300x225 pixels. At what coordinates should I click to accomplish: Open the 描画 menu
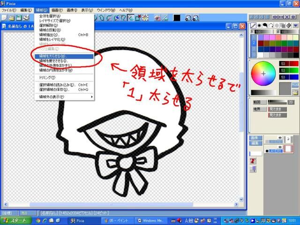(x=58, y=9)
